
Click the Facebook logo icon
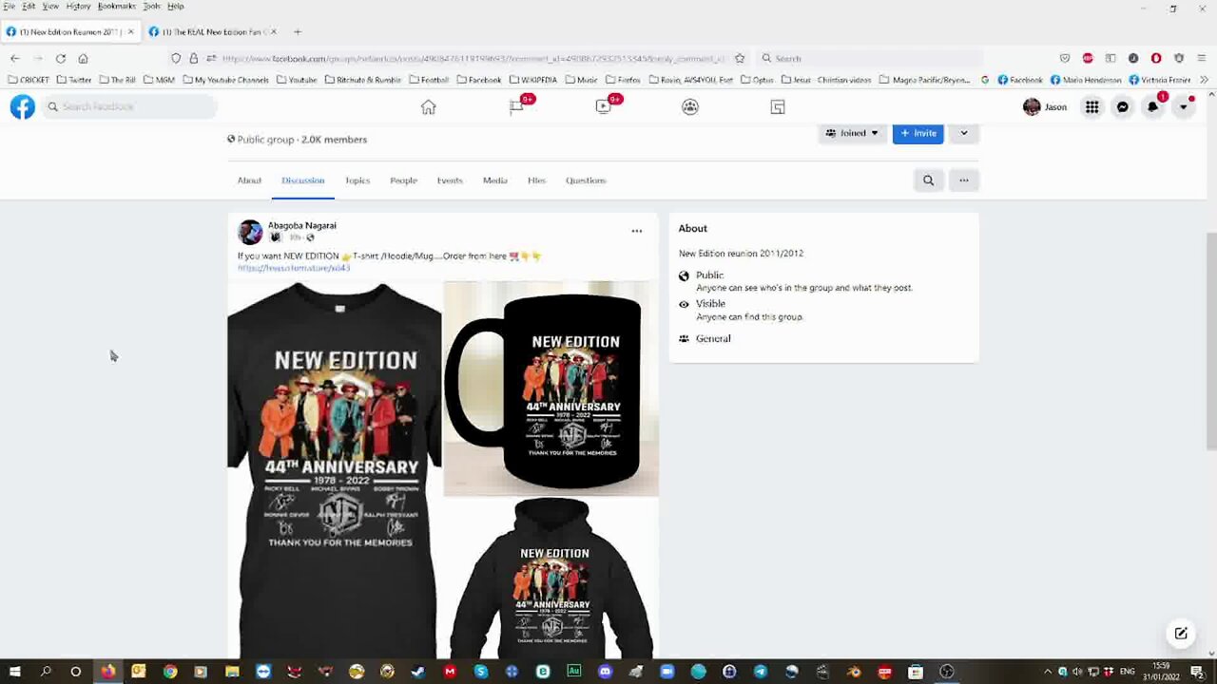(x=23, y=107)
